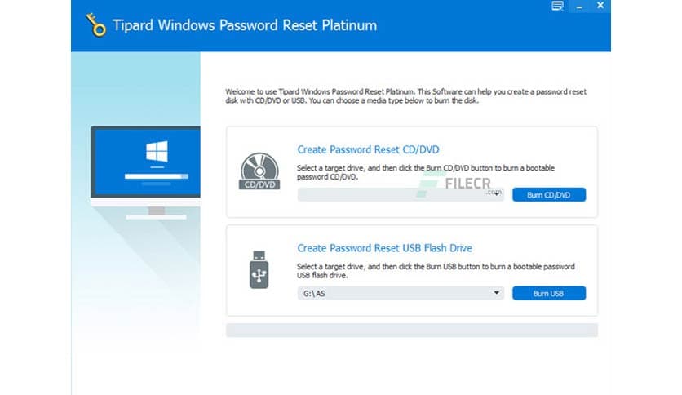682x395 pixels.
Task: Open the CD/DVD target drive dropdown
Action: [401, 194]
